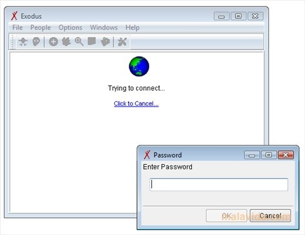Click Cancel in the Password dialog
Viewport: 305px width, 235px height.
[270, 216]
